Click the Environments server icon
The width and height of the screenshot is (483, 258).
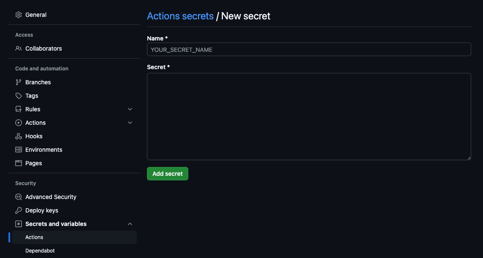click(x=19, y=150)
